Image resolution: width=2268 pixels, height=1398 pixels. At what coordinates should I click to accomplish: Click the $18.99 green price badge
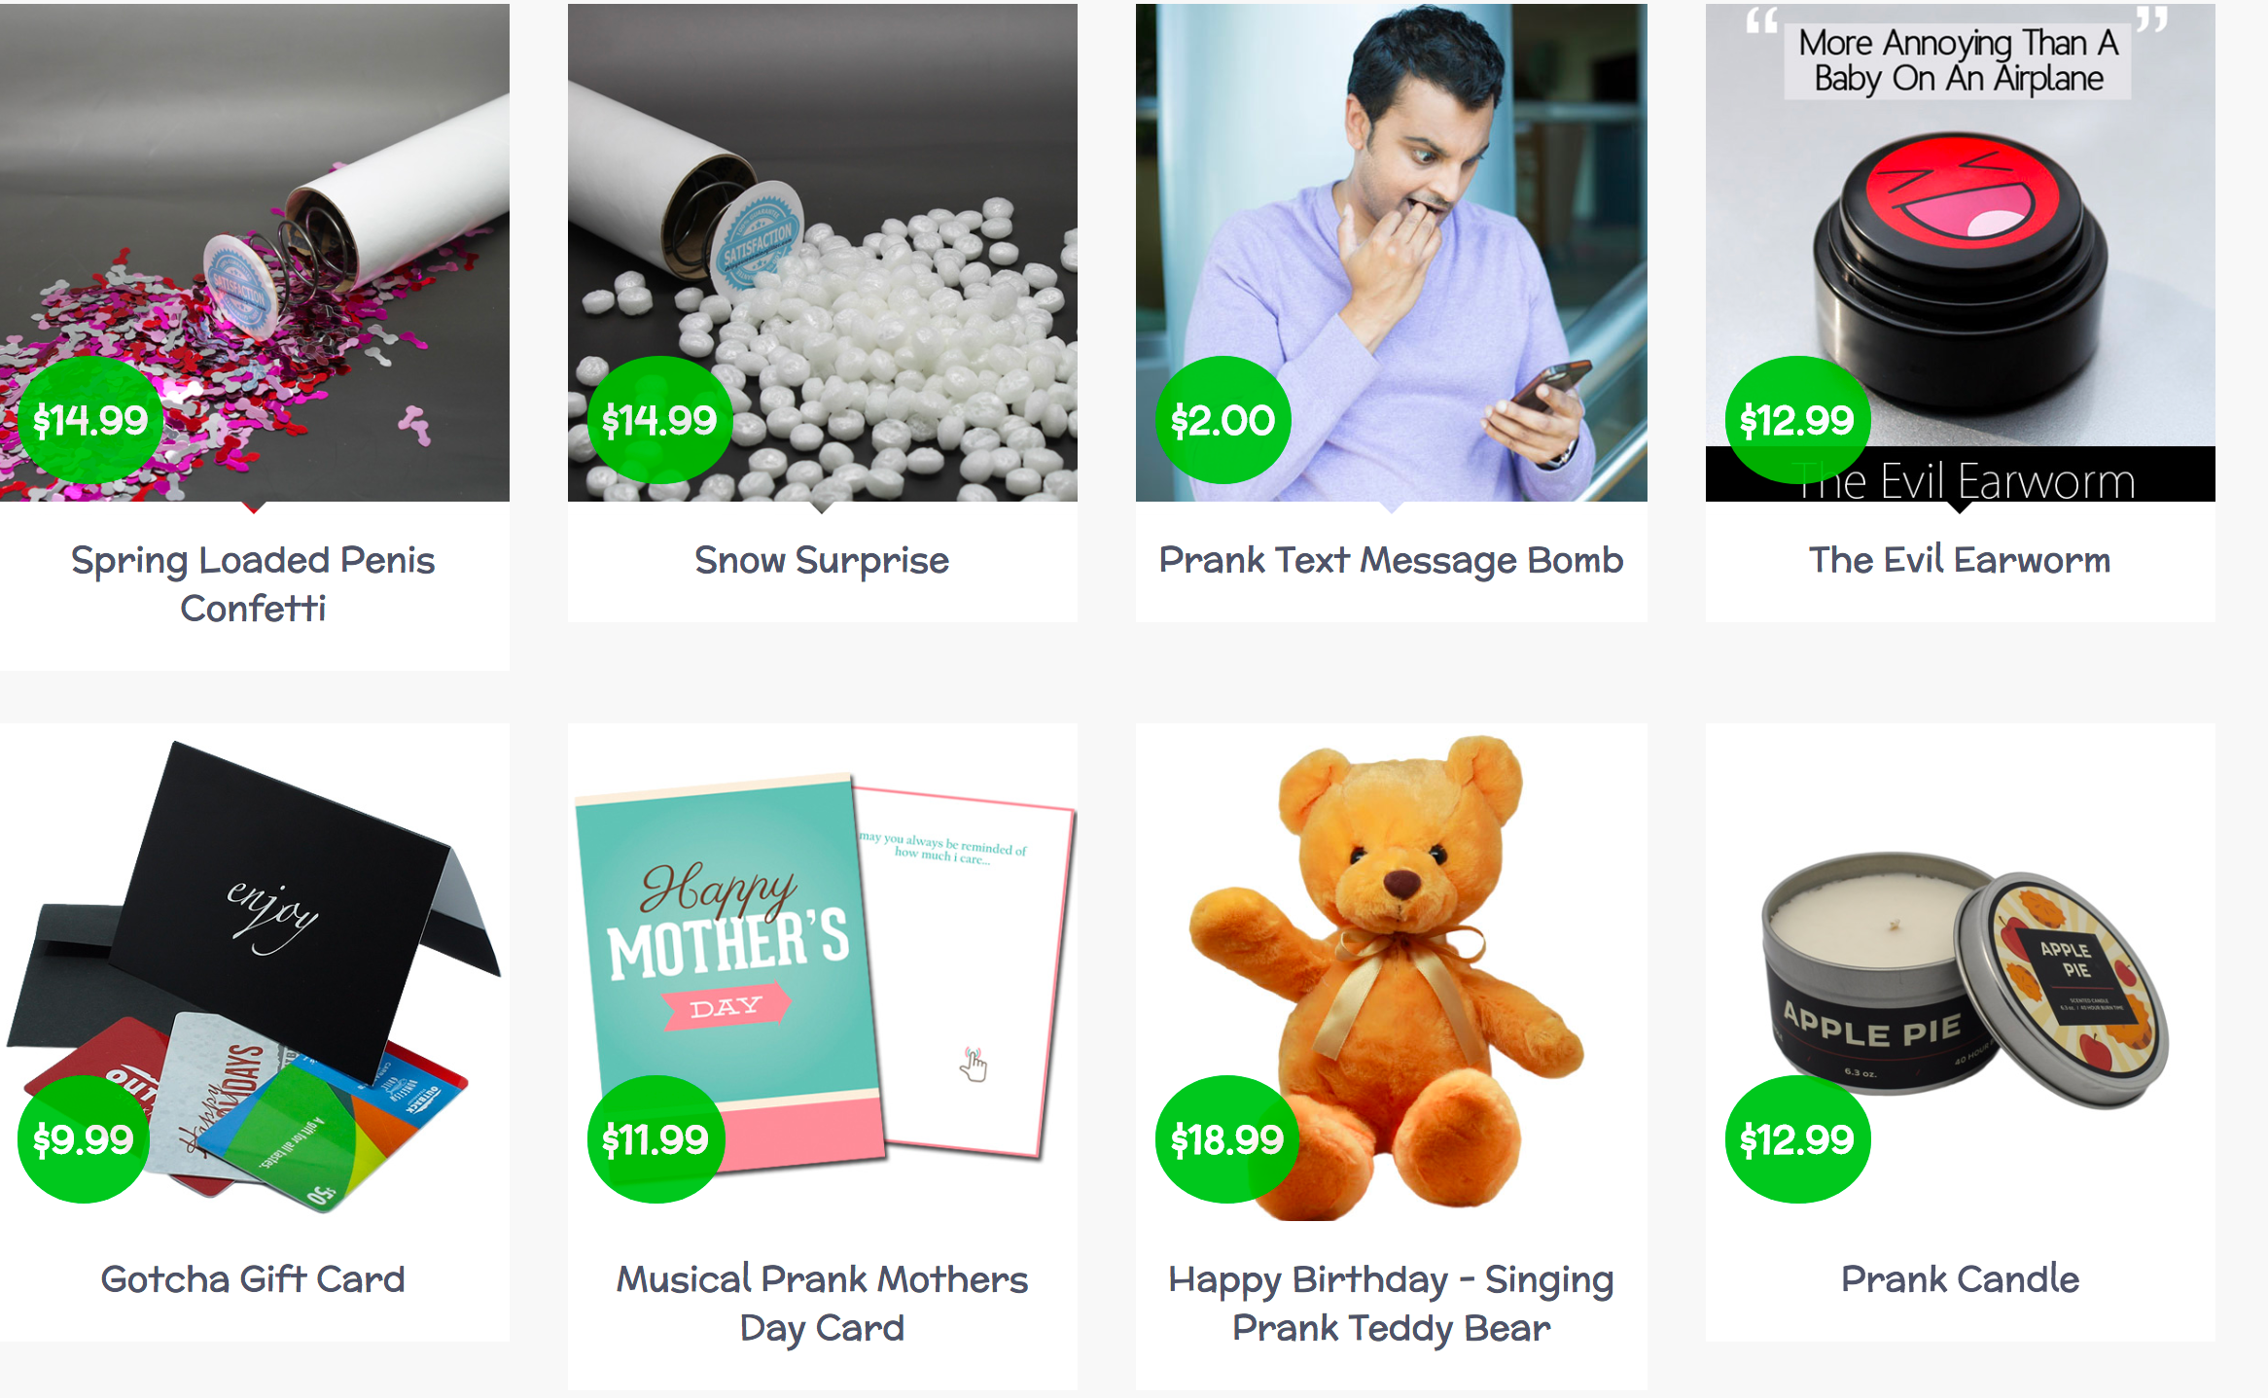pyautogui.click(x=1226, y=1139)
